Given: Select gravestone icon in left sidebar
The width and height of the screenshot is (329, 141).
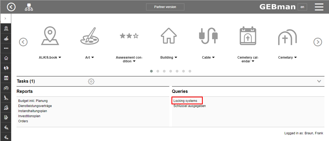Looking at the screenshot, I should point(6,88).
